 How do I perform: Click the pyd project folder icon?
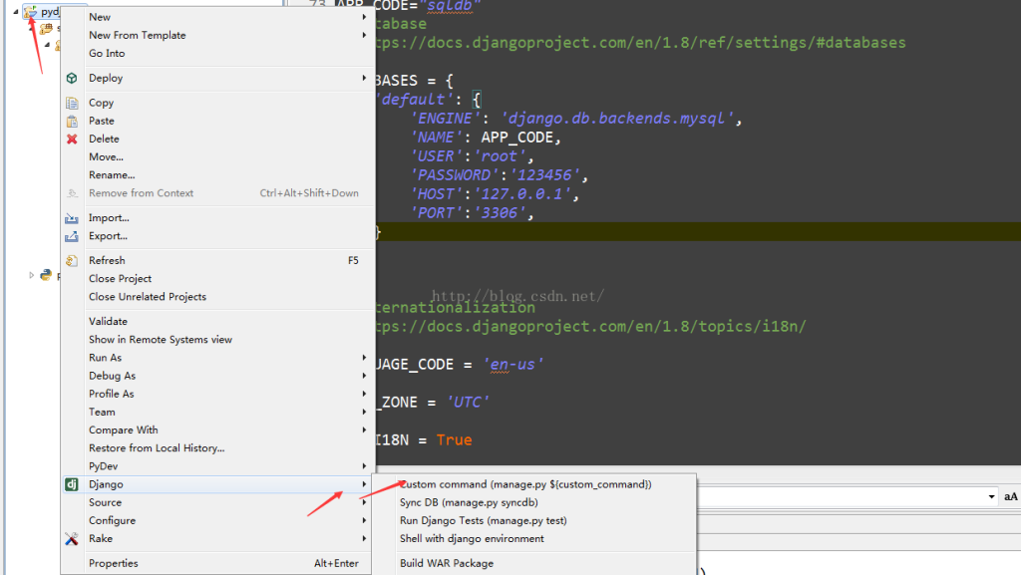tap(30, 11)
